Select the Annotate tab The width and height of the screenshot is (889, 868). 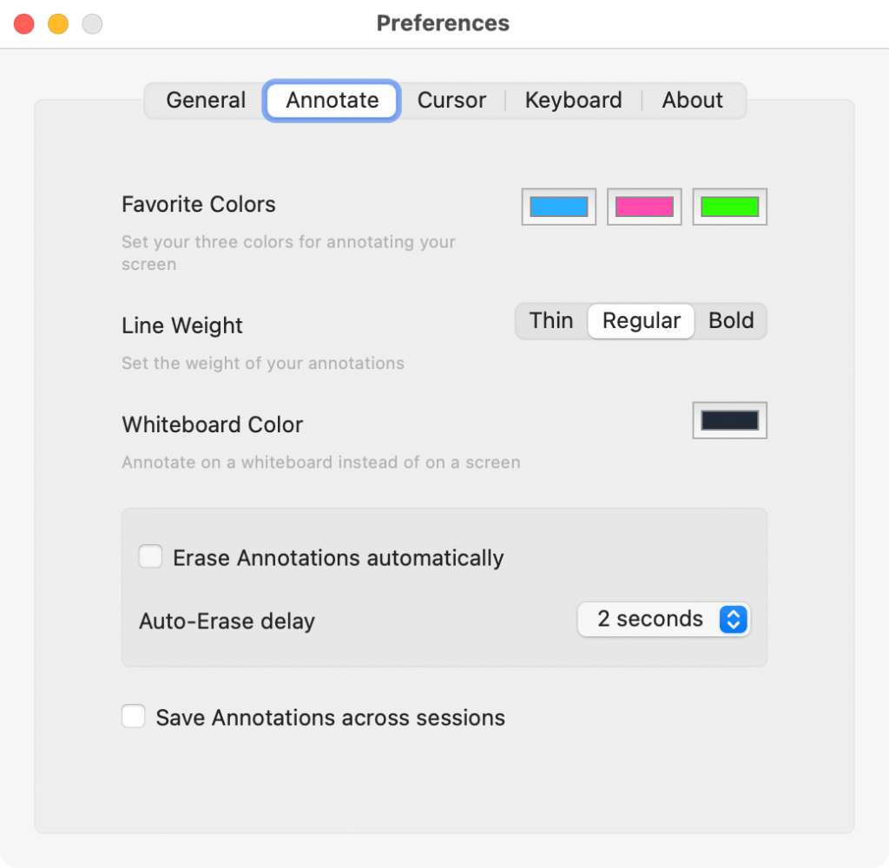coord(331,100)
